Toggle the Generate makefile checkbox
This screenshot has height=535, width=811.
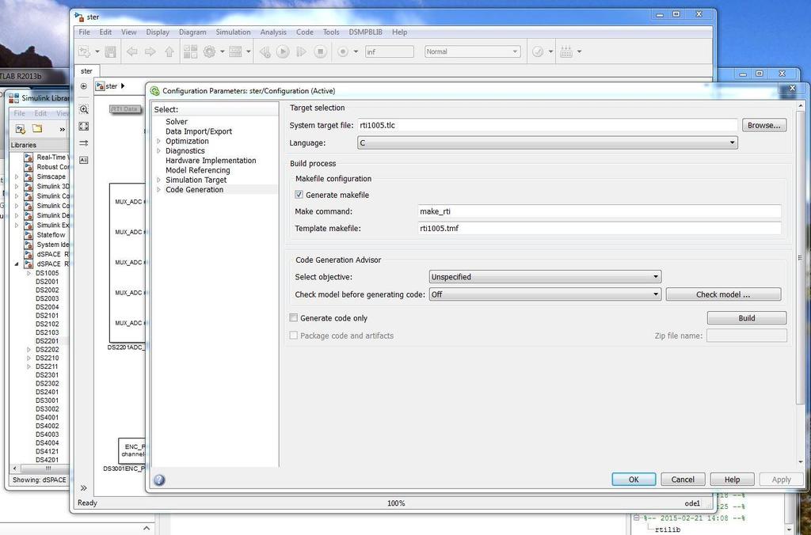(x=299, y=195)
